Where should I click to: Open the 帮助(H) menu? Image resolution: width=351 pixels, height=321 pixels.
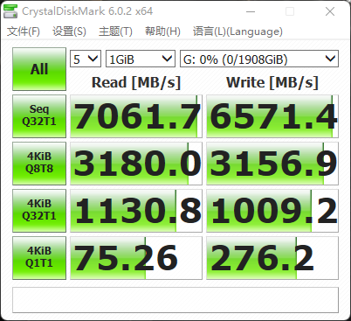point(162,31)
